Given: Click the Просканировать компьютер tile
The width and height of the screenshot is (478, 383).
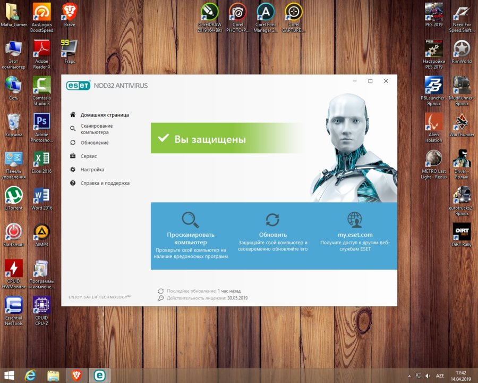Looking at the screenshot, I should click(191, 235).
